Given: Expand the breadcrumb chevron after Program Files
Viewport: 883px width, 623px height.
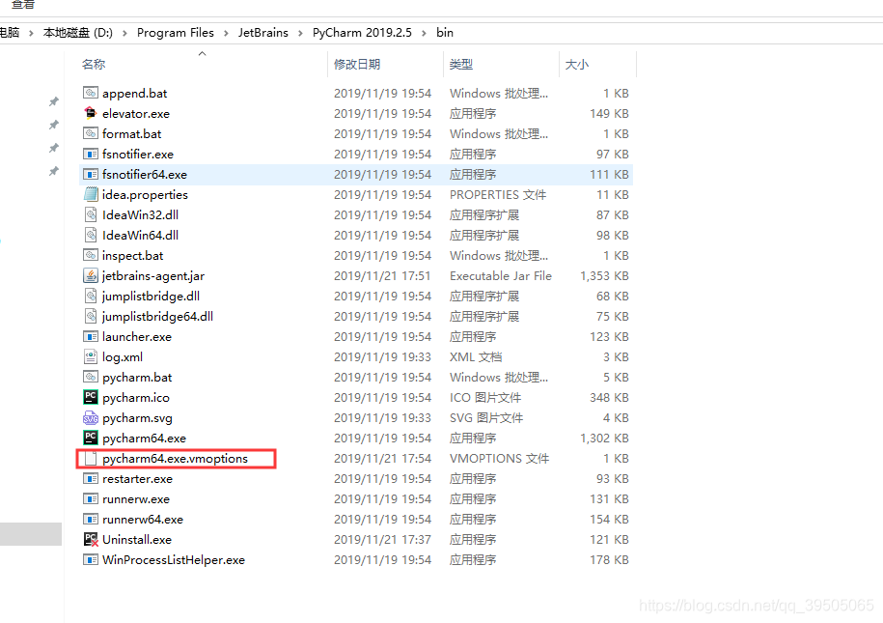Looking at the screenshot, I should [226, 33].
